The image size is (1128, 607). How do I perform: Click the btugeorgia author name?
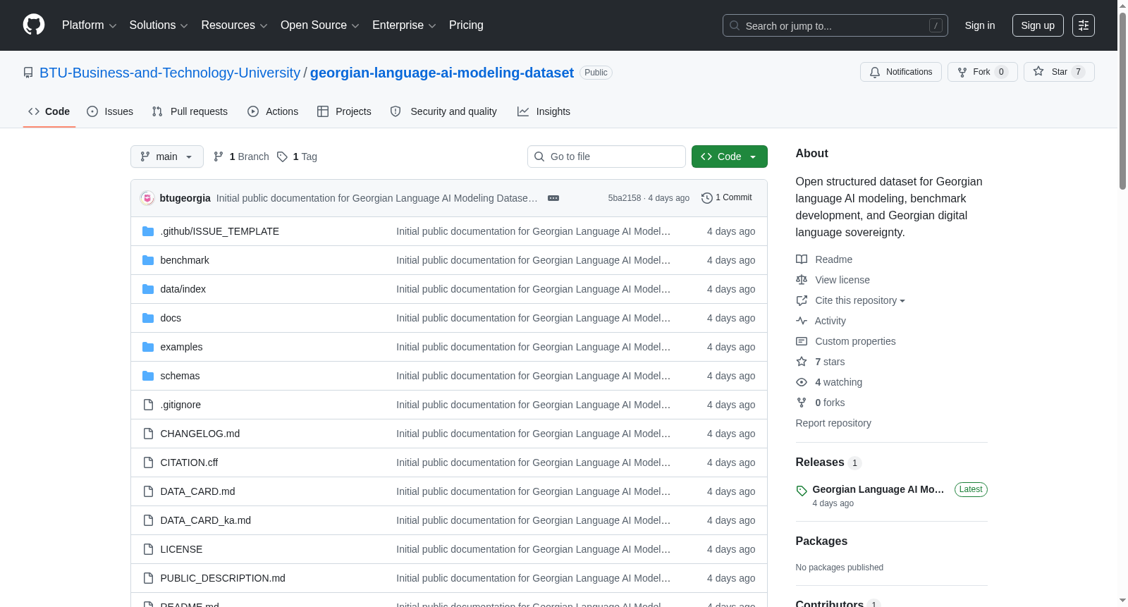[185, 198]
